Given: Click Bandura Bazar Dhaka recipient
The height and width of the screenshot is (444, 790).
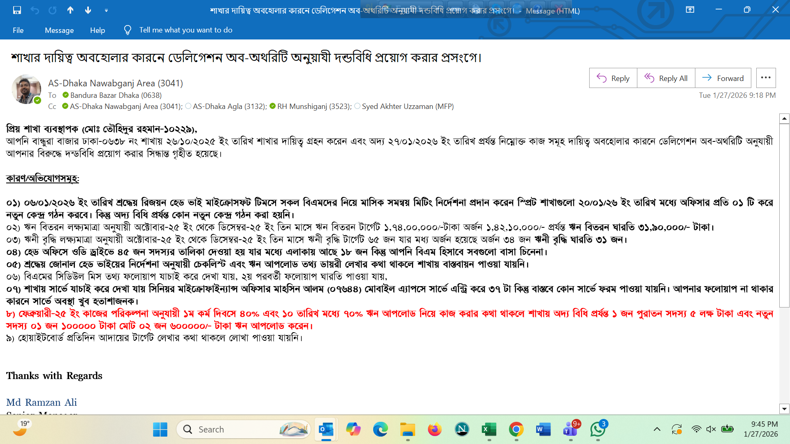Looking at the screenshot, I should pyautogui.click(x=116, y=95).
